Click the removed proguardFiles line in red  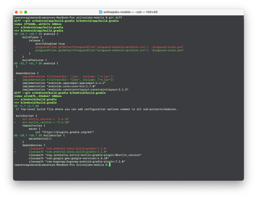coord(109,47)
